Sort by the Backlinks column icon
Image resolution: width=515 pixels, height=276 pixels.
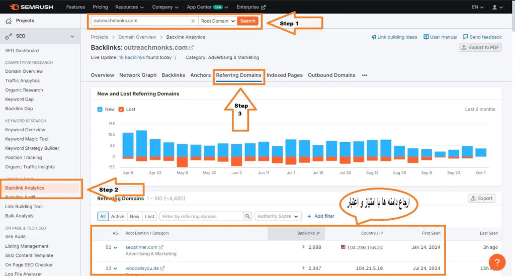click(x=318, y=233)
